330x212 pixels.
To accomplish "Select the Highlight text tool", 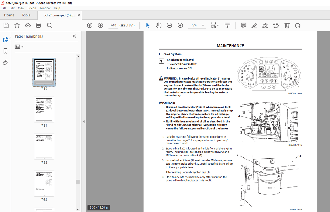I will click(254, 25).
